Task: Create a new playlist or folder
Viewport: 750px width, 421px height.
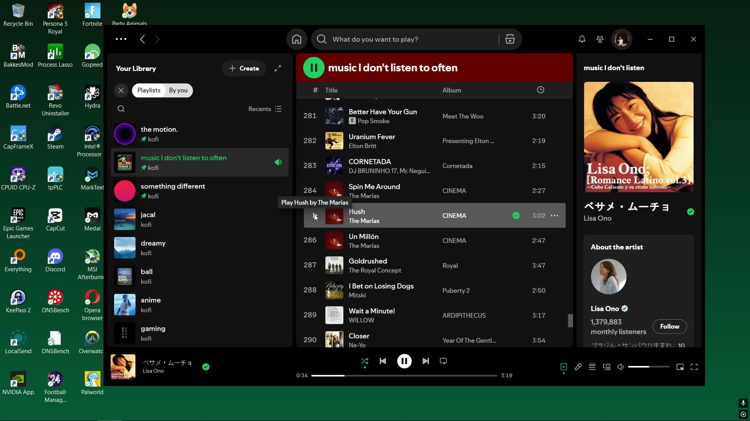Action: (244, 69)
